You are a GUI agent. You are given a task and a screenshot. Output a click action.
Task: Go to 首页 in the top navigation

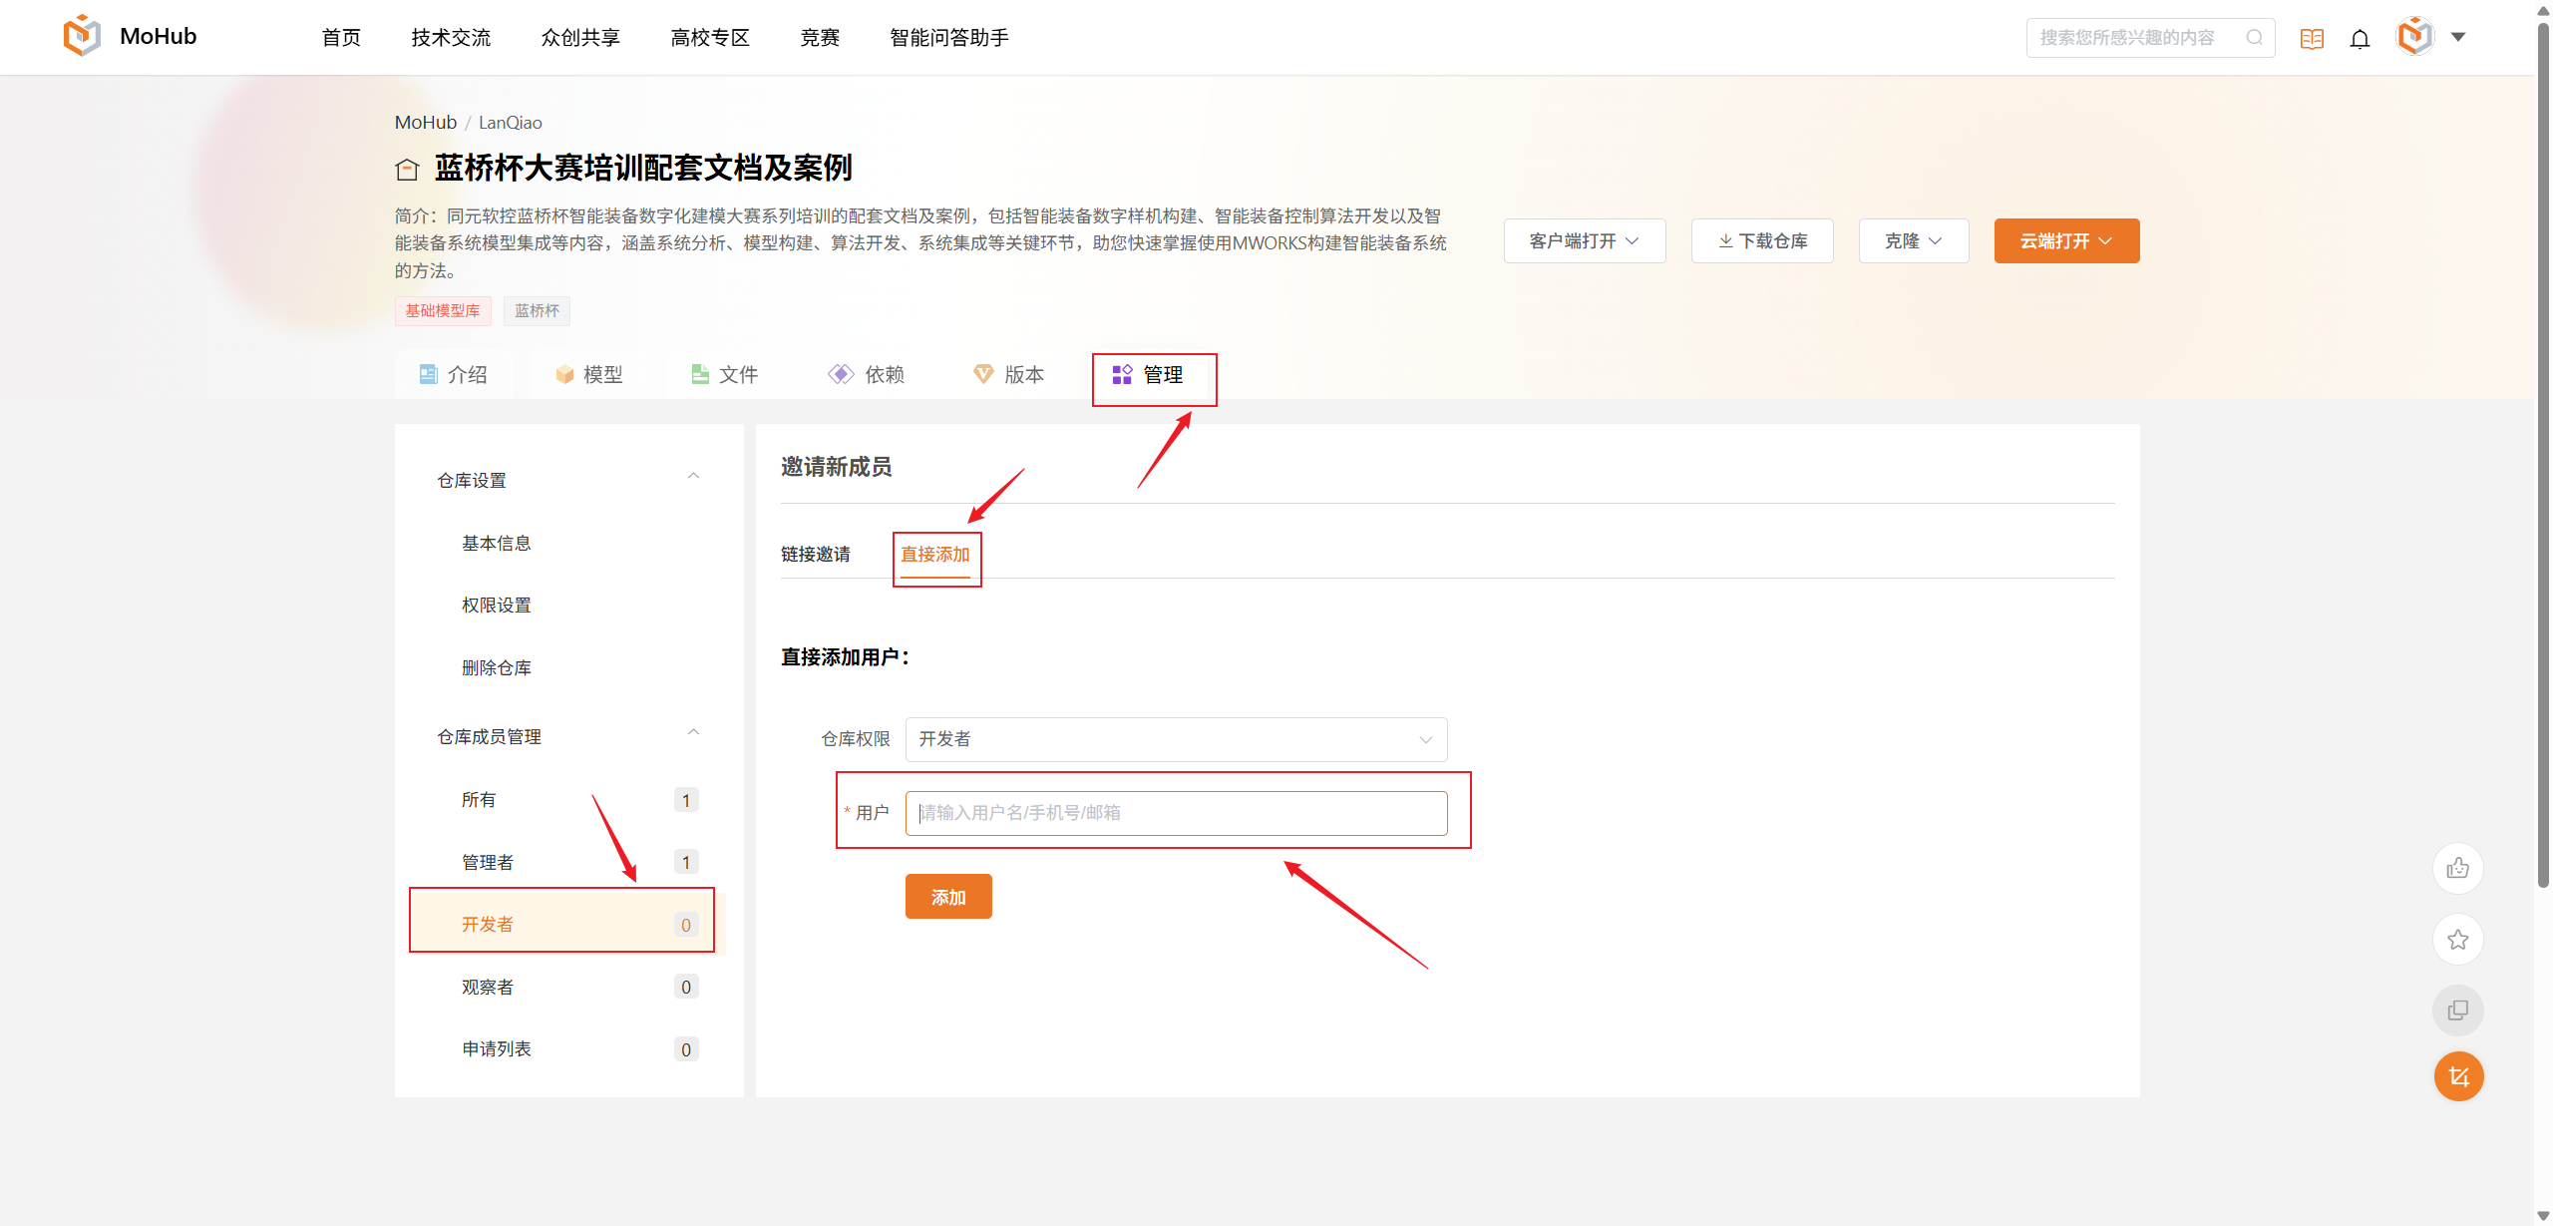(x=341, y=37)
